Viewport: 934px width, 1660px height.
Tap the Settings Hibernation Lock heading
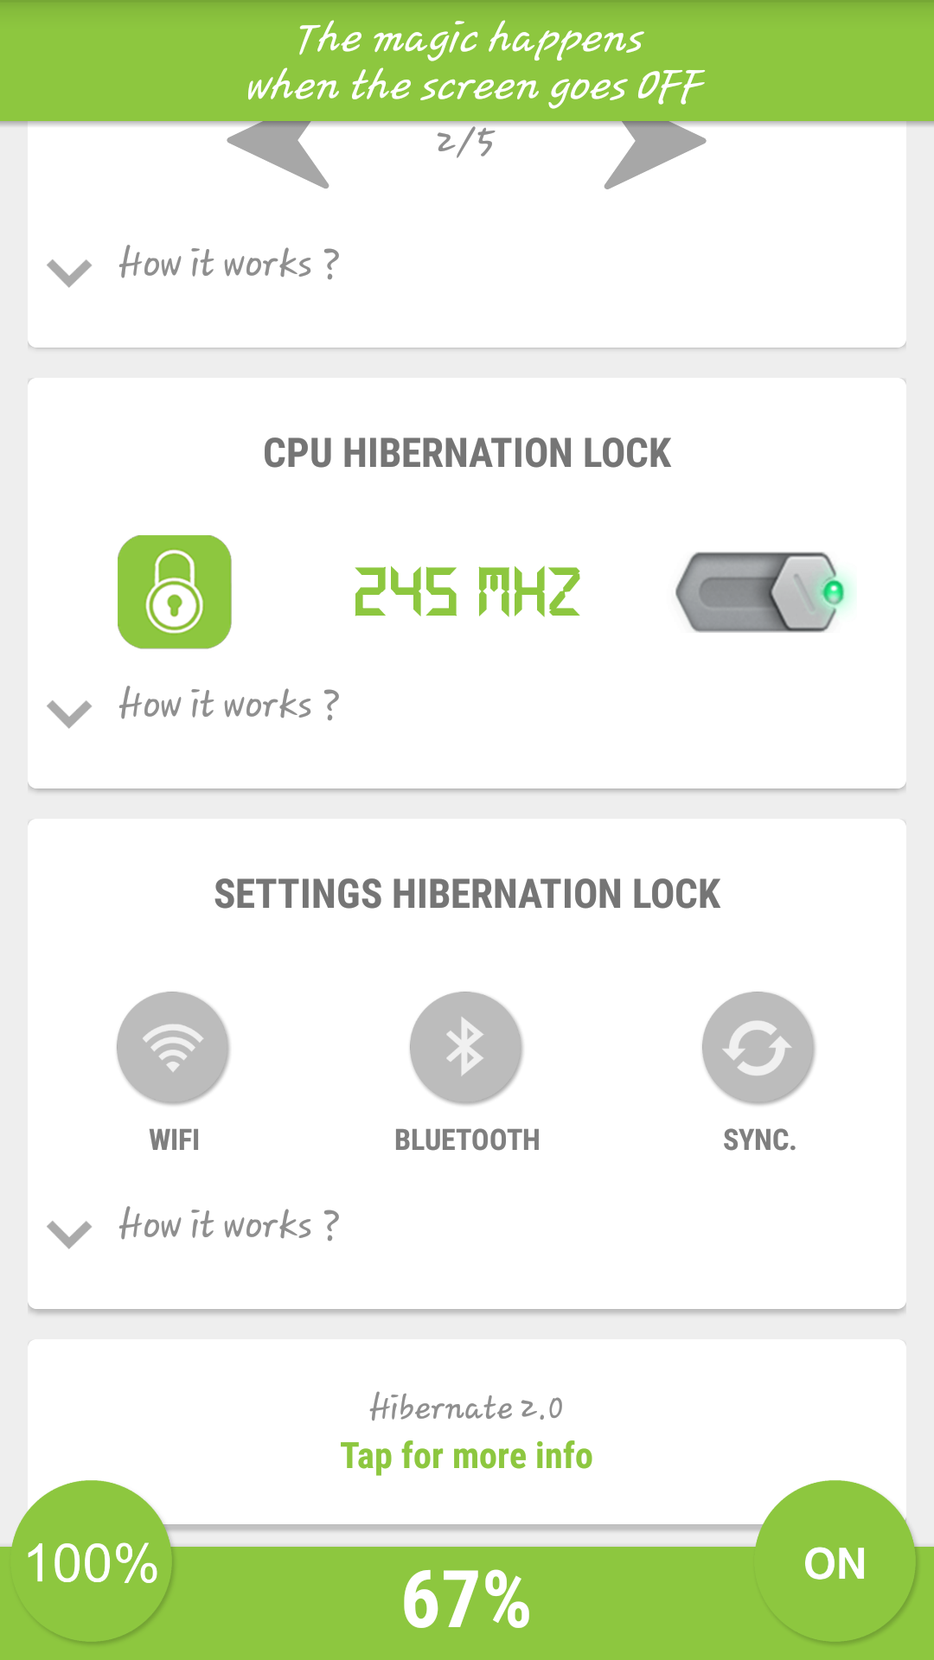[467, 894]
